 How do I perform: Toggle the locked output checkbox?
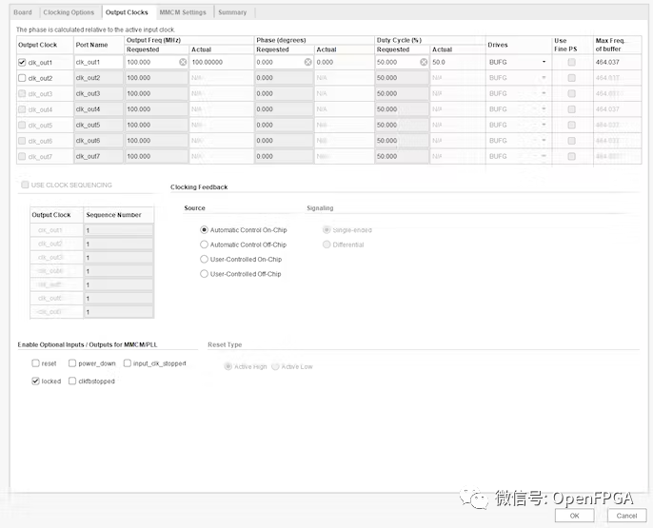(x=35, y=381)
